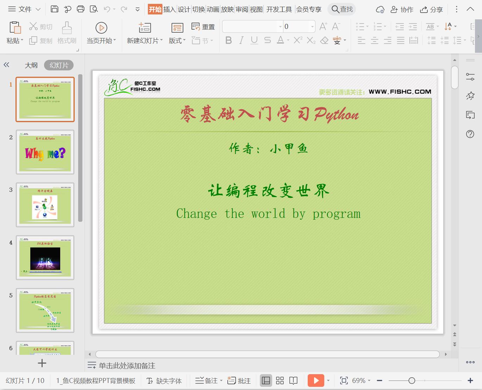Switch to the 插入 ribbon tab
The height and width of the screenshot is (390, 482).
[169, 10]
